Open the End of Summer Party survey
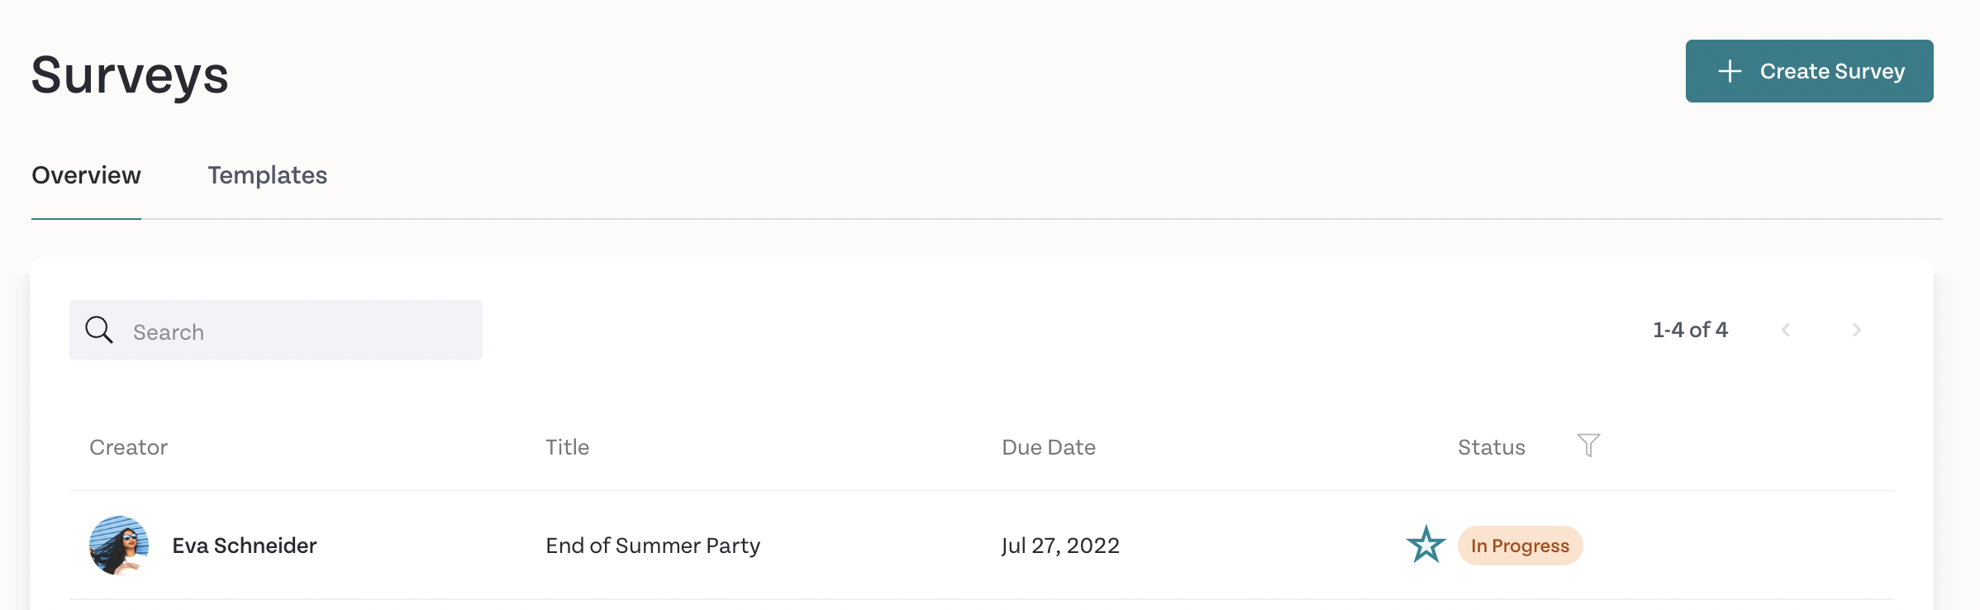This screenshot has height=610, width=1980. 653,546
